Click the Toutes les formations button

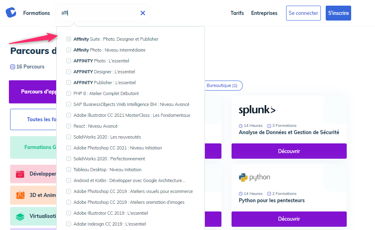[33, 119]
